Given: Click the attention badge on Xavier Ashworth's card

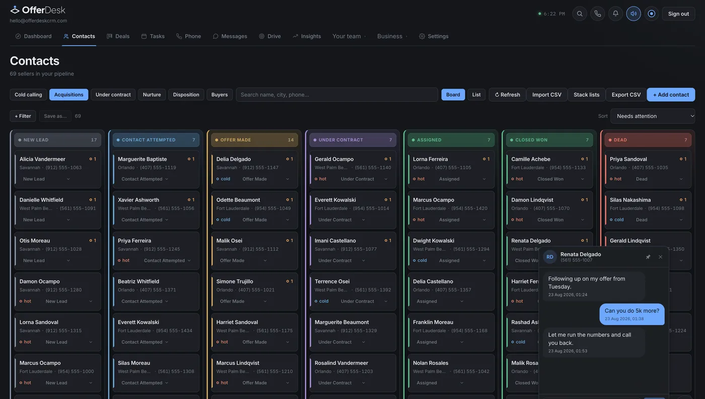Looking at the screenshot, I should tap(191, 200).
